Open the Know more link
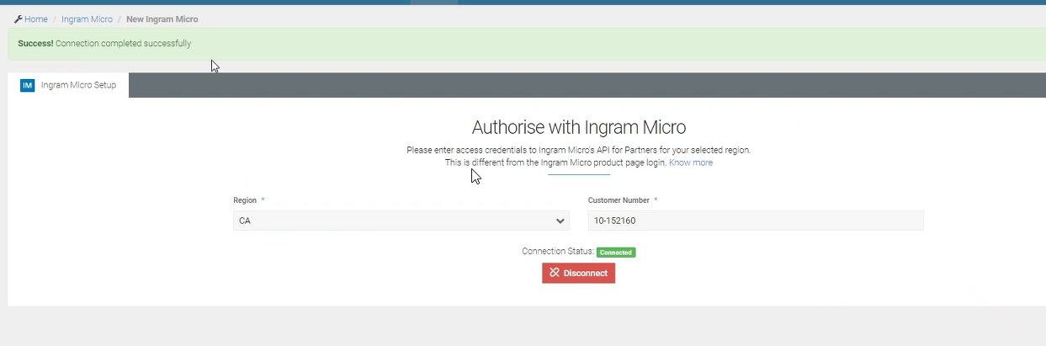Viewport: 1046px width, 346px height. 690,162
